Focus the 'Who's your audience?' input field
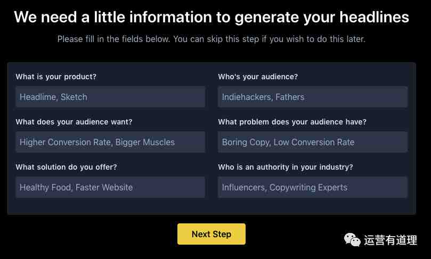 click(313, 97)
